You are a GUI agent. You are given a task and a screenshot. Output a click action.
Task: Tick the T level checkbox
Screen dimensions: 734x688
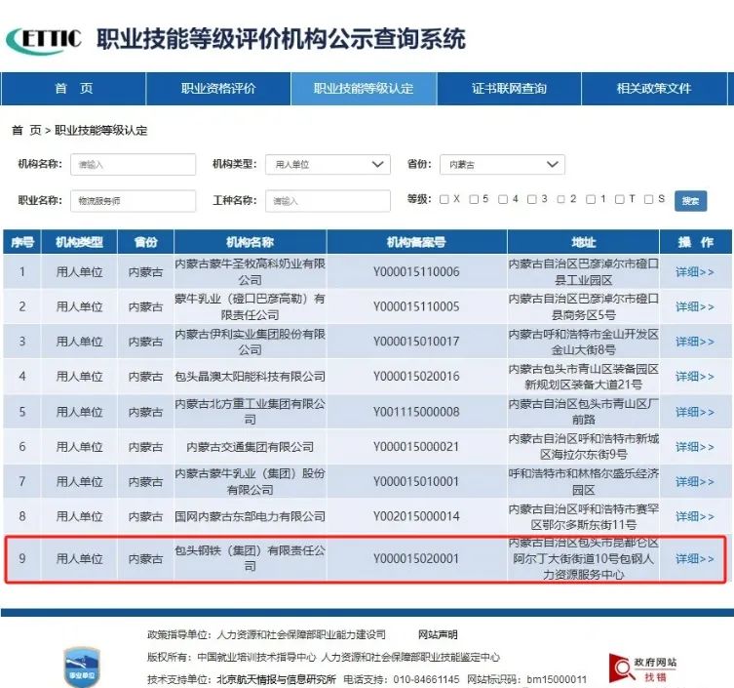coord(619,199)
